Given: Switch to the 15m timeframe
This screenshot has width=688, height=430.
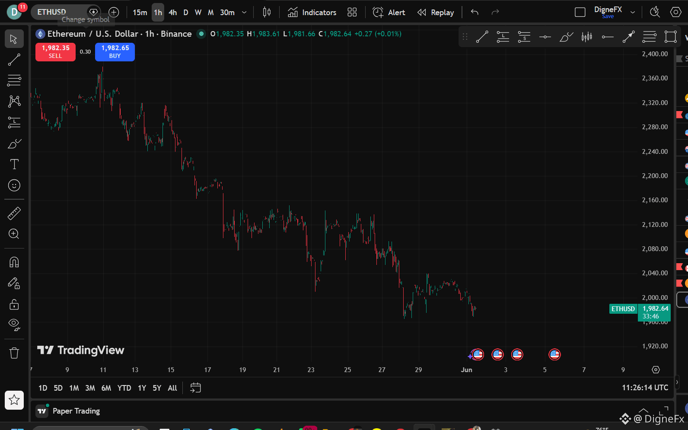Looking at the screenshot, I should 140,13.
